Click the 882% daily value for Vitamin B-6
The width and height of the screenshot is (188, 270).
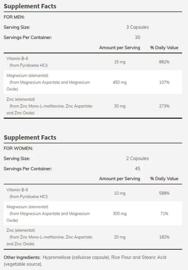pos(164,62)
